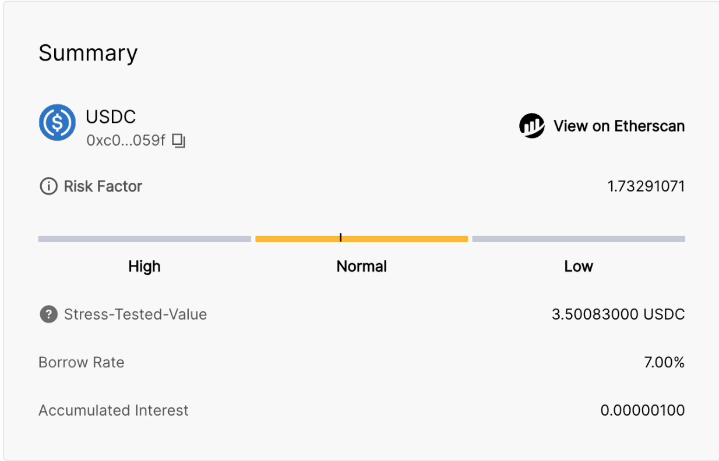The image size is (719, 461).
Task: Click the Risk Factor info icon
Action: [x=48, y=186]
